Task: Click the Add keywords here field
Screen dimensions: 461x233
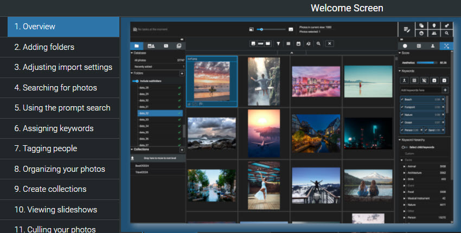Action: 421,90
